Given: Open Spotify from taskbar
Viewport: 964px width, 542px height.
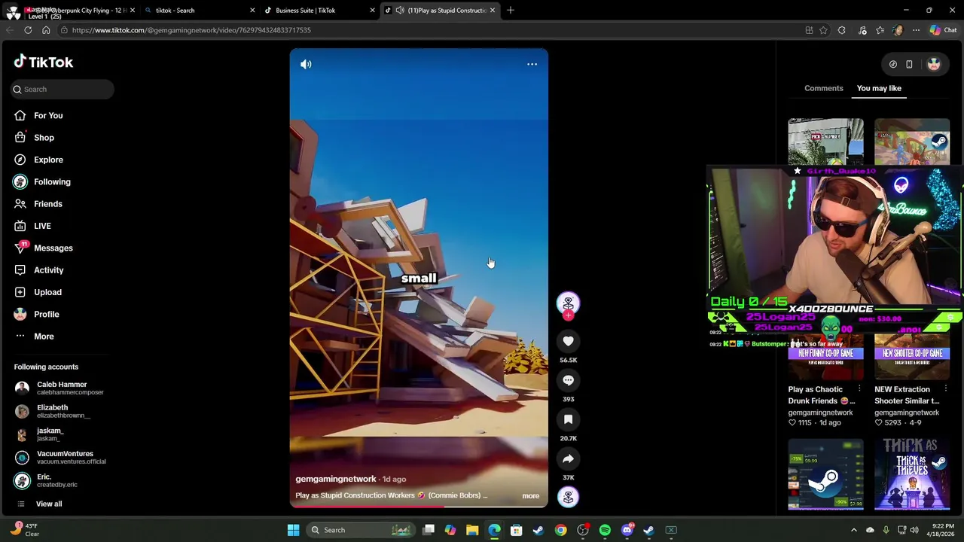Looking at the screenshot, I should 605,530.
